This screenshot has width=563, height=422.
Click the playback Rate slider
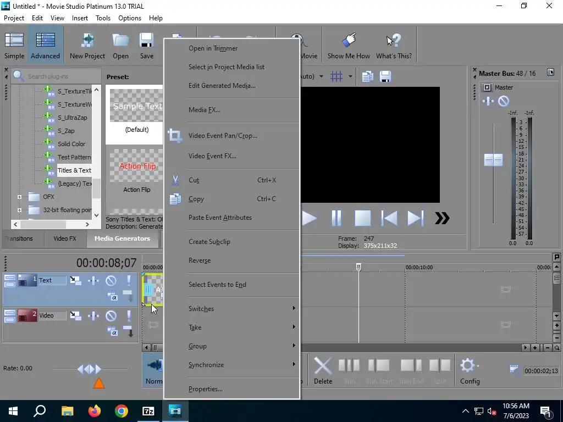[x=90, y=369]
